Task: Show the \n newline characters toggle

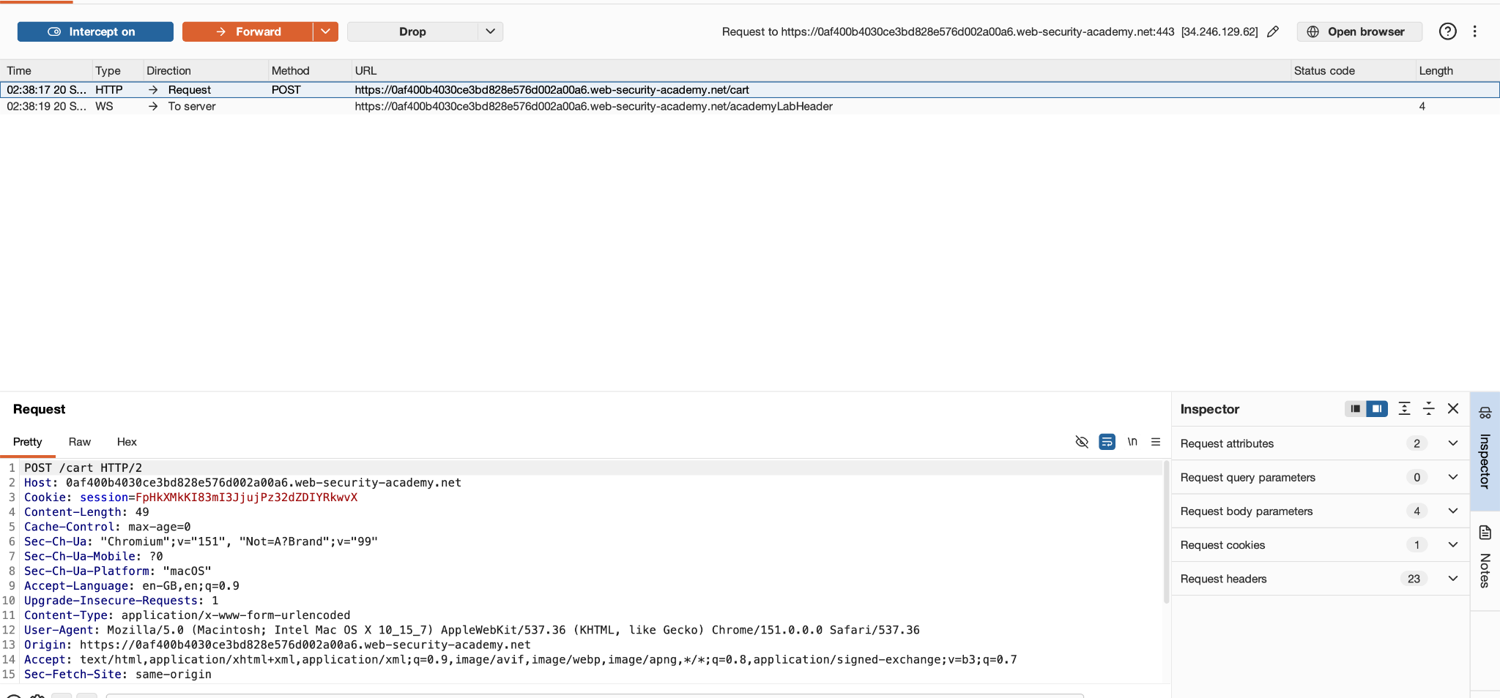Action: click(1132, 442)
